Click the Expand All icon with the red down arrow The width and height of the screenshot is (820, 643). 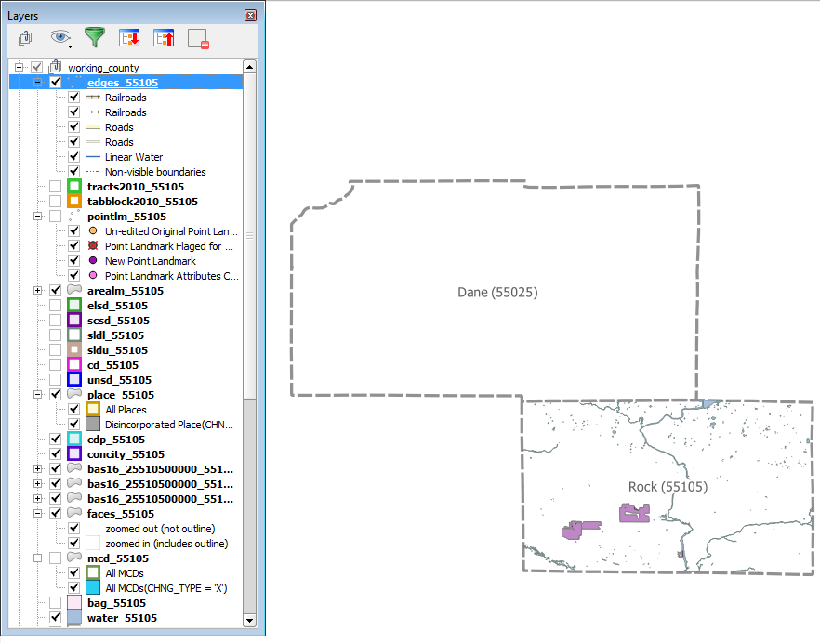pyautogui.click(x=129, y=38)
